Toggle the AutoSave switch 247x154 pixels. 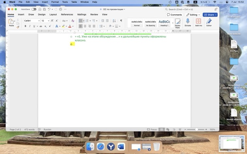pos(34,9)
